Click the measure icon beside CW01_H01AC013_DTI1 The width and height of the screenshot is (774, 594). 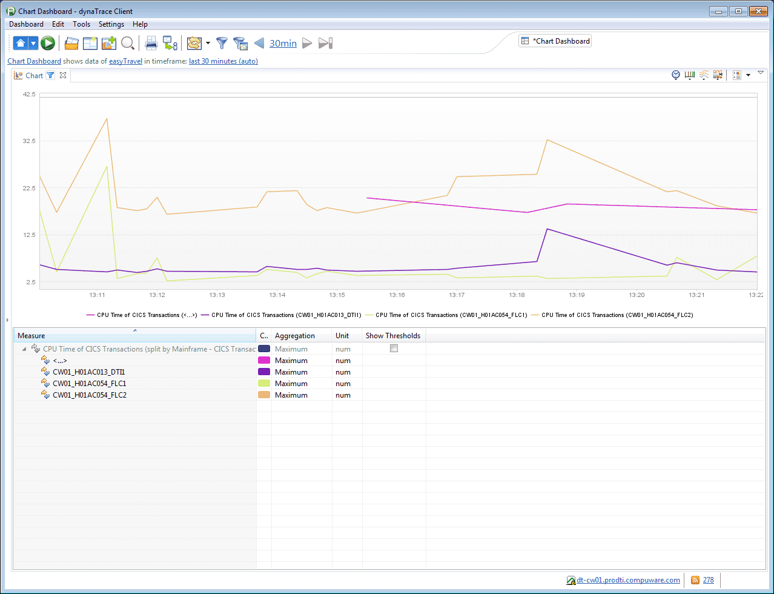point(45,372)
